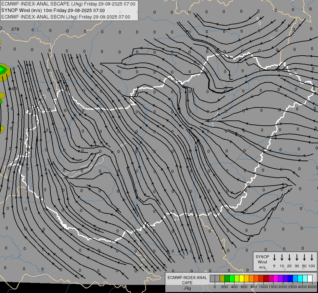Click the orange CAPE swatch left of the 800 tick
This screenshot has height=293, width=318.
tap(251, 278)
